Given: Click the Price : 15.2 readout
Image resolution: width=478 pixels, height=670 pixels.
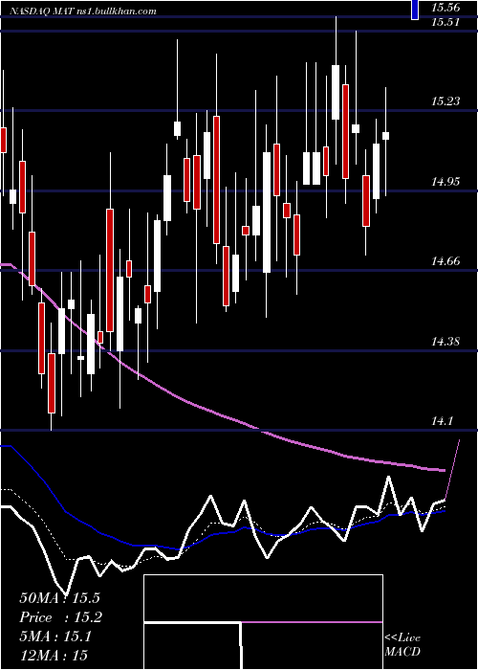Looking at the screenshot, I should (x=60, y=617).
